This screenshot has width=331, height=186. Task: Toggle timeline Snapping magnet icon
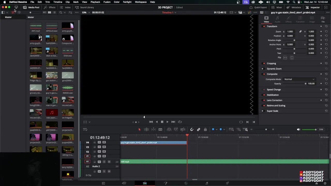coord(192,129)
